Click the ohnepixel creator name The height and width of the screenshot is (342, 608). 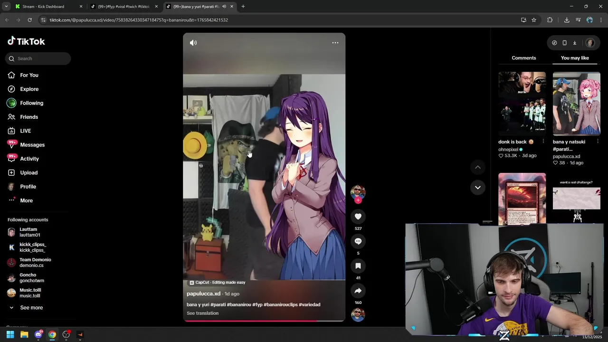(x=508, y=149)
